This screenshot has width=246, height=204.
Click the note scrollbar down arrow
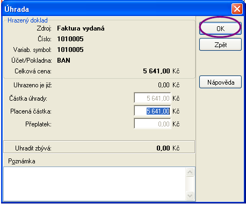(x=190, y=196)
